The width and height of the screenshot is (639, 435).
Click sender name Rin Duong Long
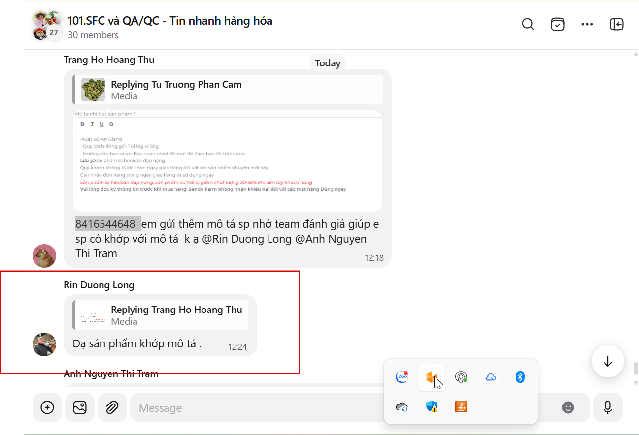pos(99,285)
